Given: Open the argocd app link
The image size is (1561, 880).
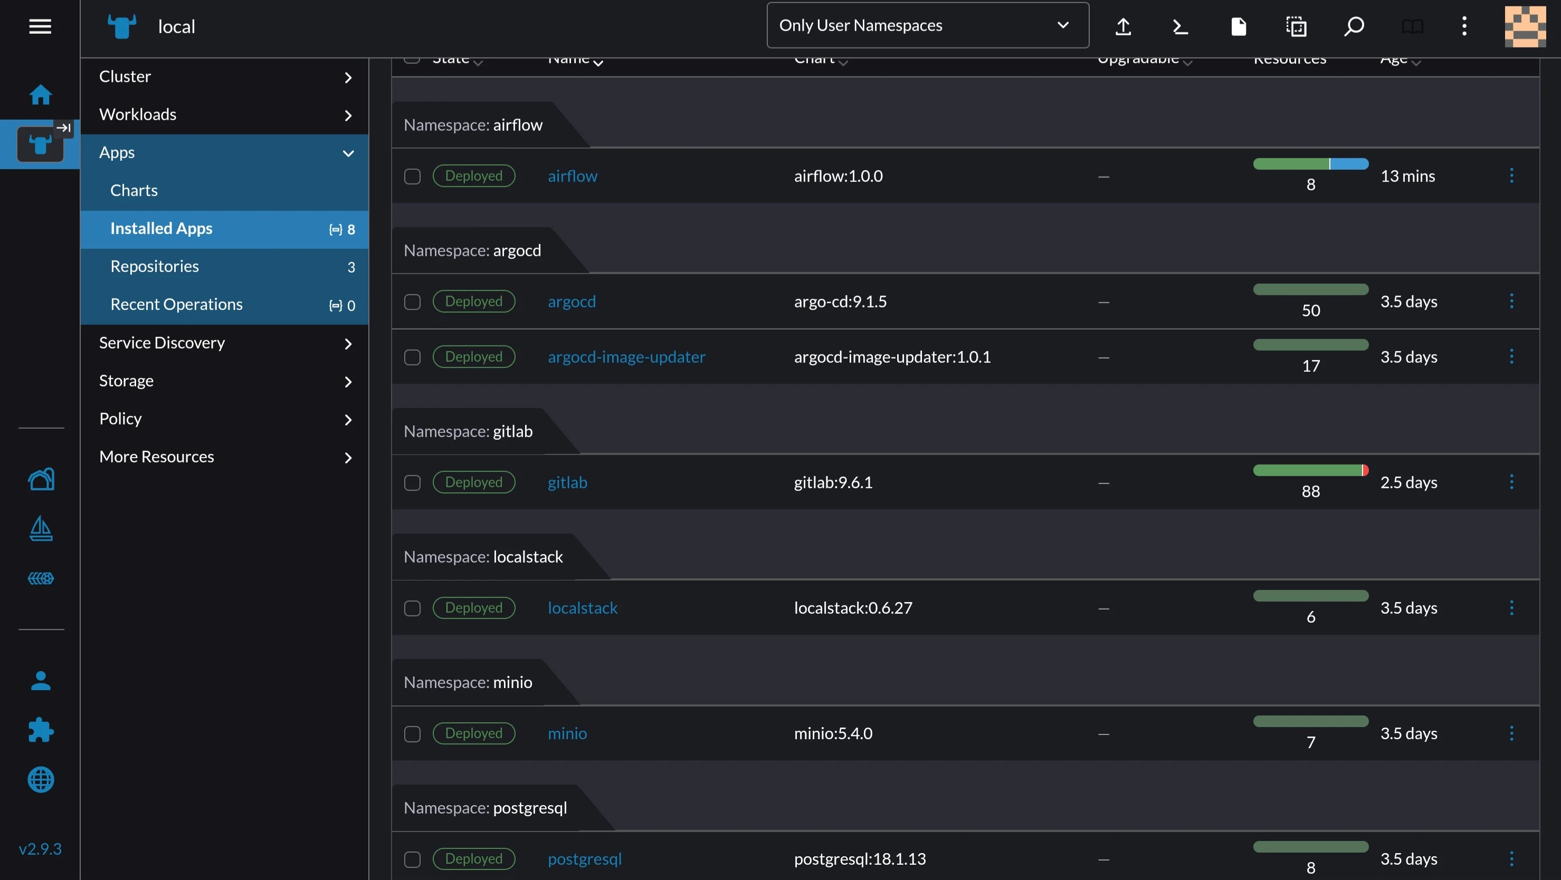Looking at the screenshot, I should tap(572, 301).
